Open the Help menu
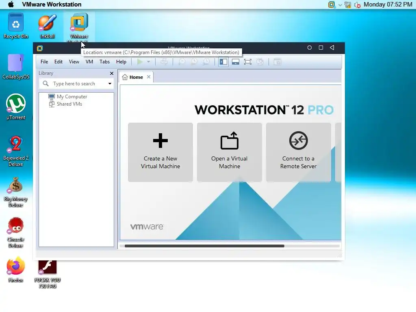Viewport: 416px width, 312px height. (x=121, y=62)
